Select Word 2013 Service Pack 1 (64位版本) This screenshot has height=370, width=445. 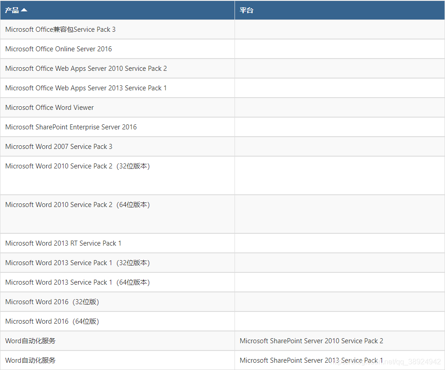pyautogui.click(x=78, y=282)
